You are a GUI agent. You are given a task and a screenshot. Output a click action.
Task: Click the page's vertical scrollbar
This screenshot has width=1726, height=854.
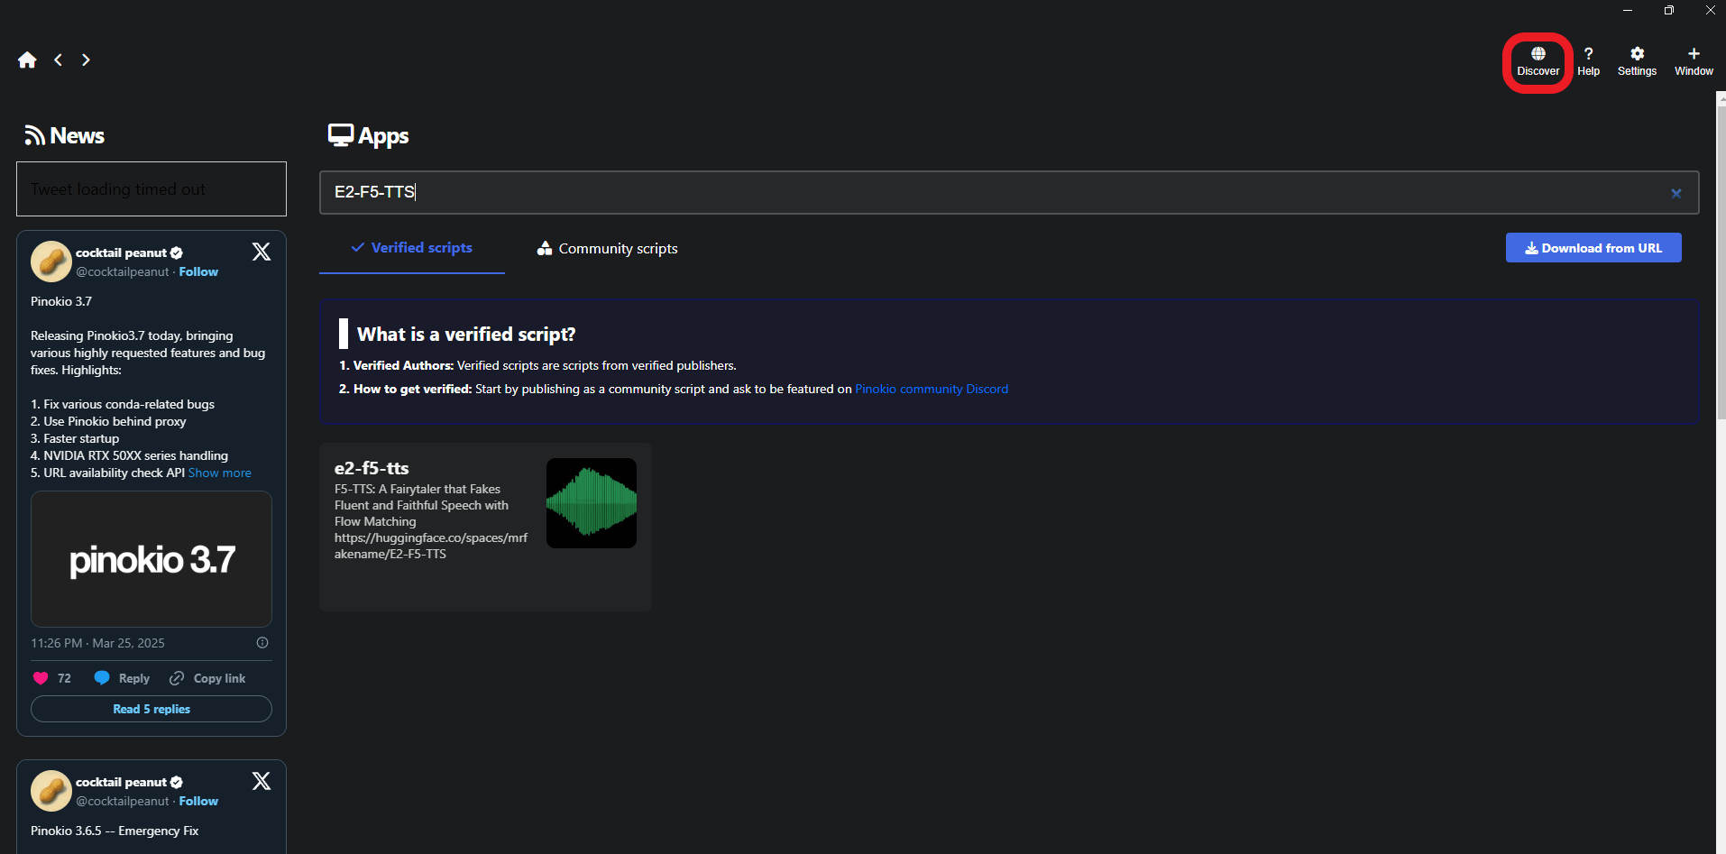(x=1721, y=262)
